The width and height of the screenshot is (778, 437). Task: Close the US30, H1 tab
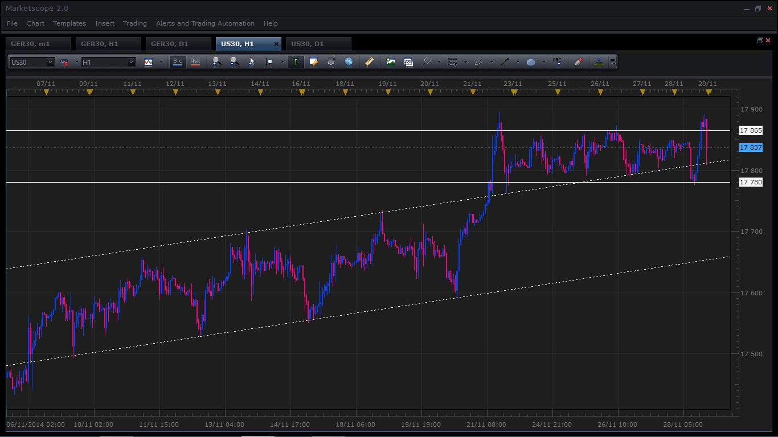coord(277,44)
